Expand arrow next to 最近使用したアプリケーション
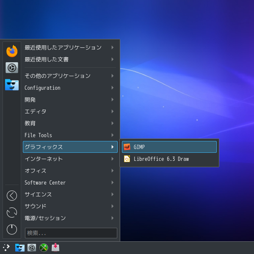Image resolution: width=254 pixels, height=254 pixels. point(113,47)
